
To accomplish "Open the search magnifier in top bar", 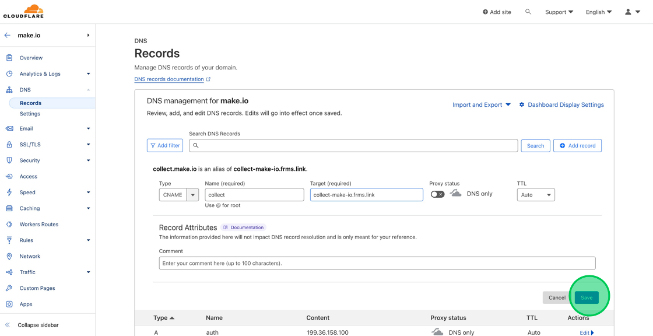I will click(528, 11).
